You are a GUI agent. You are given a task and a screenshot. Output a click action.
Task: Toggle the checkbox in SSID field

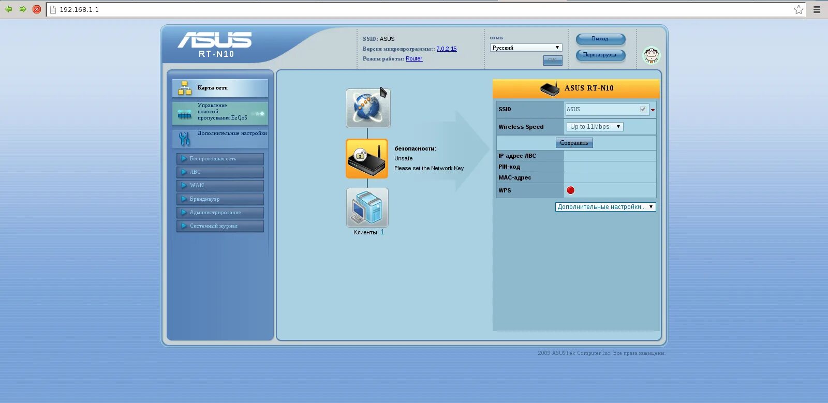pyautogui.click(x=643, y=109)
